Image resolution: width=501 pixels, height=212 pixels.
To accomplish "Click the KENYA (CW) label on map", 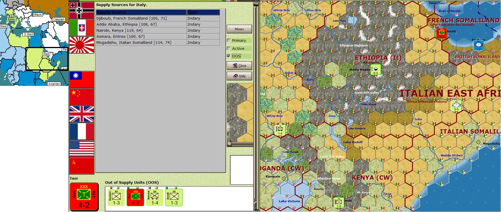I will (x=372, y=178).
